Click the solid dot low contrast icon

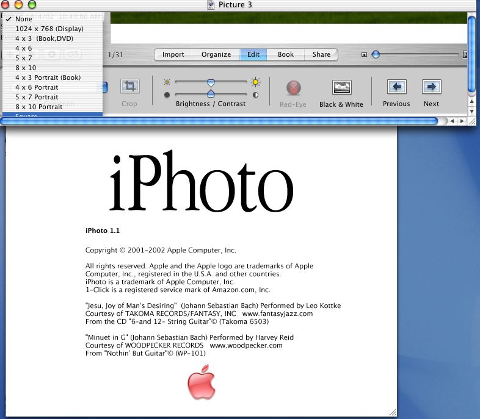(167, 95)
